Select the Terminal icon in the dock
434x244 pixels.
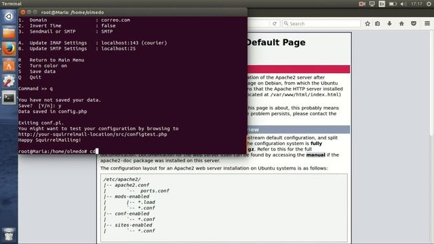coord(9,98)
